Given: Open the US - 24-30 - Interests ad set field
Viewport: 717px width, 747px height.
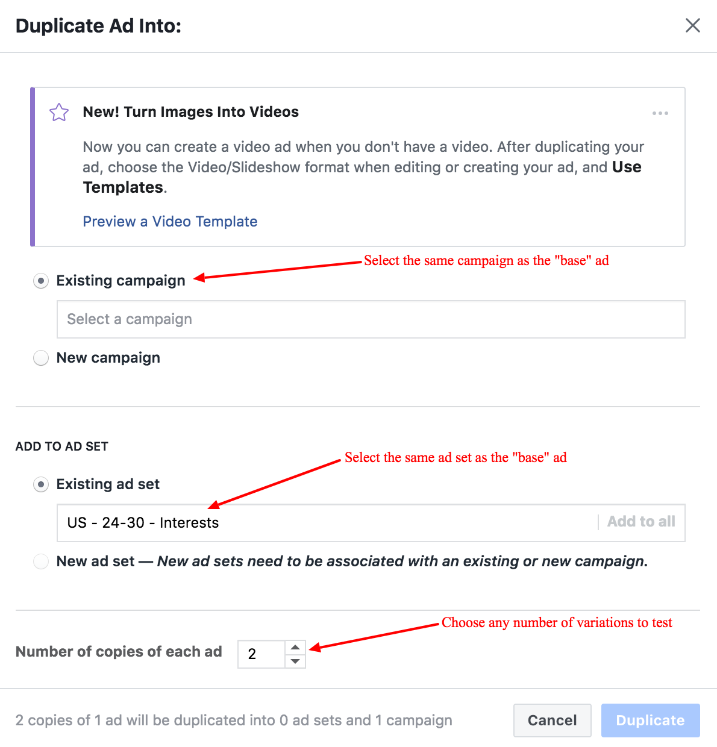Looking at the screenshot, I should tap(325, 523).
